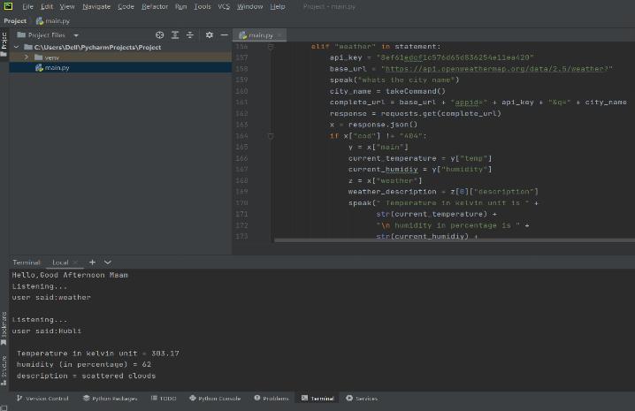Close the main.py editor tab
Screen dimensions: 635x411
tap(279, 35)
